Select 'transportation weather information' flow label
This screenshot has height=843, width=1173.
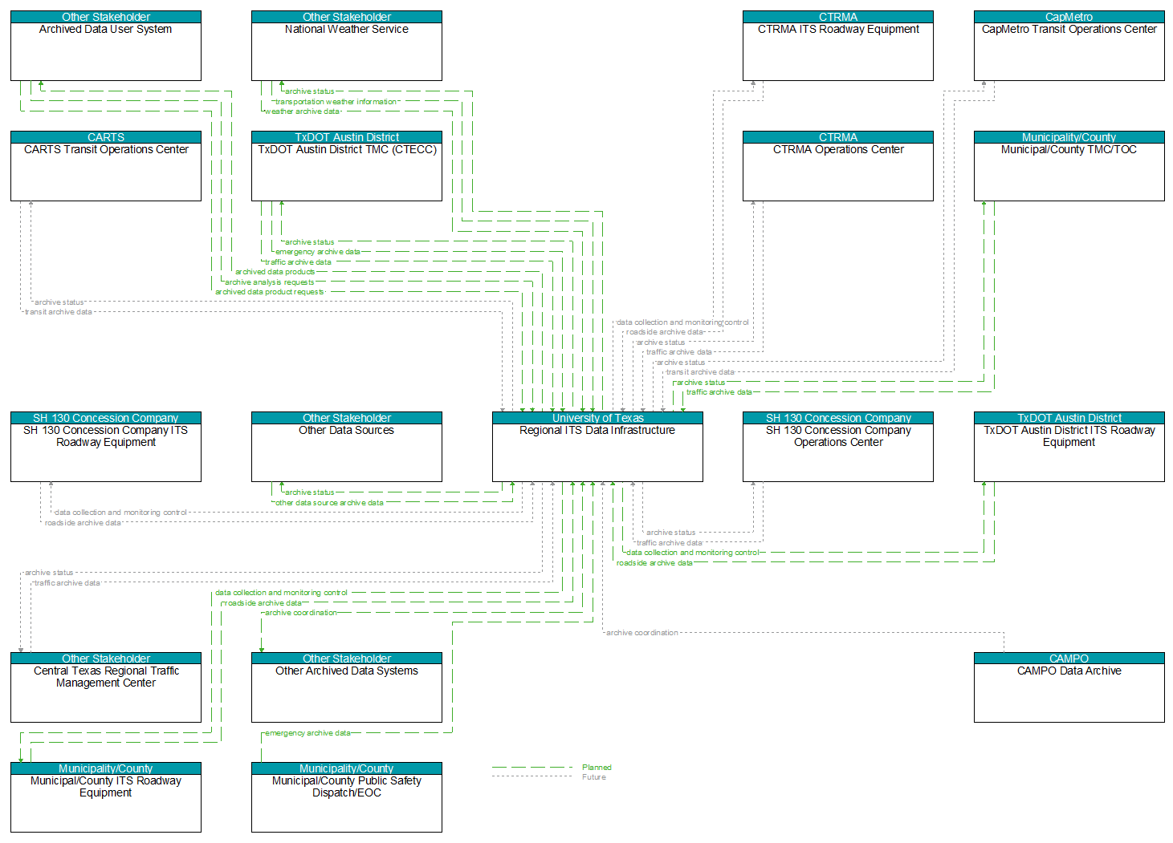coord(336,102)
